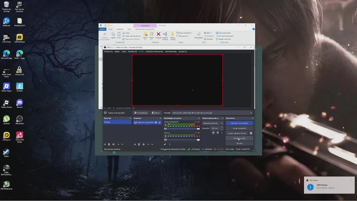Open Paneles (D) menu in OBS
357x201 pixels.
(x=132, y=51)
